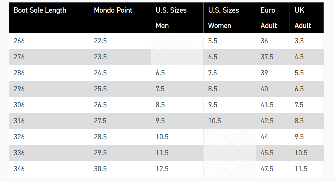The width and height of the screenshot is (335, 182).
Task: Select boot sole length 346 cell
Action: point(19,169)
